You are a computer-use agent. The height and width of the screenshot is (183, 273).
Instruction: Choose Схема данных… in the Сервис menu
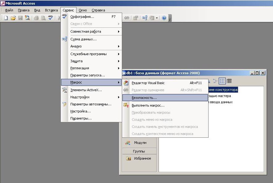91,39
